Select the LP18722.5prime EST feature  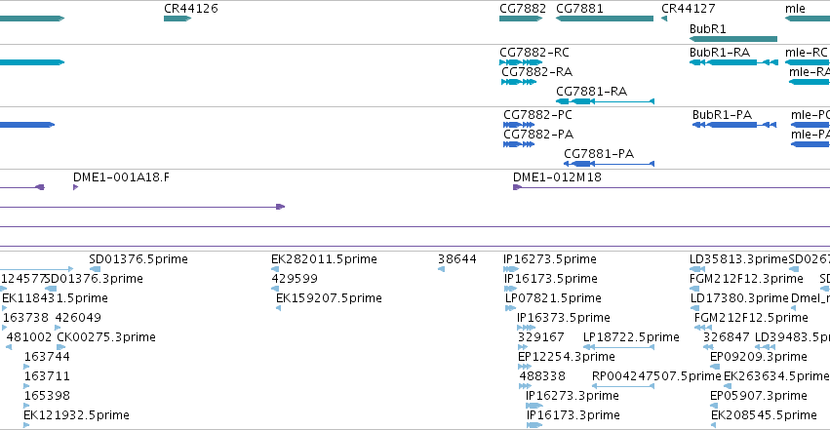pyautogui.click(x=618, y=347)
